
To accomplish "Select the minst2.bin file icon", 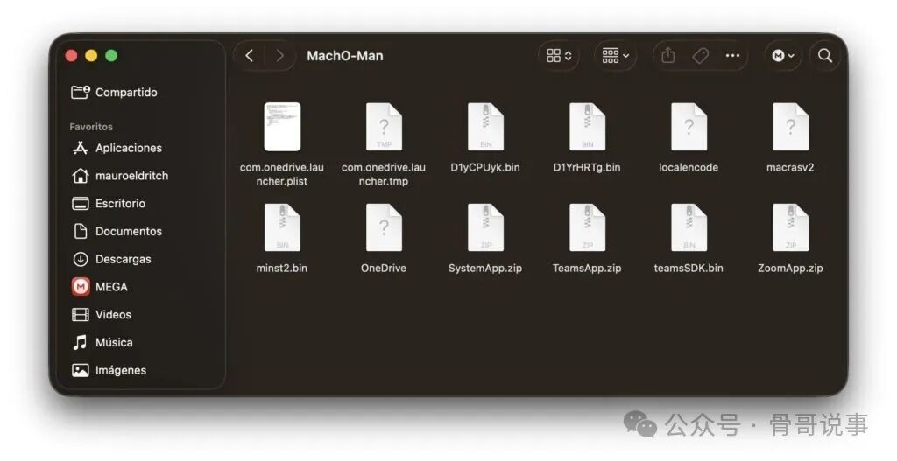I will pos(282,227).
